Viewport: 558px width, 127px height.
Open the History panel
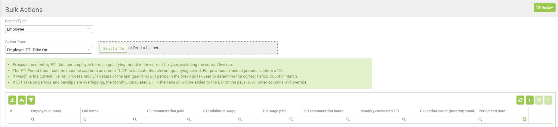544,7
